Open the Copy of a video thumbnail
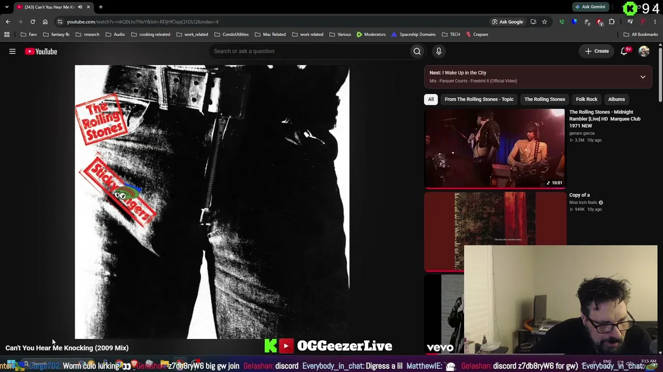 [x=495, y=231]
